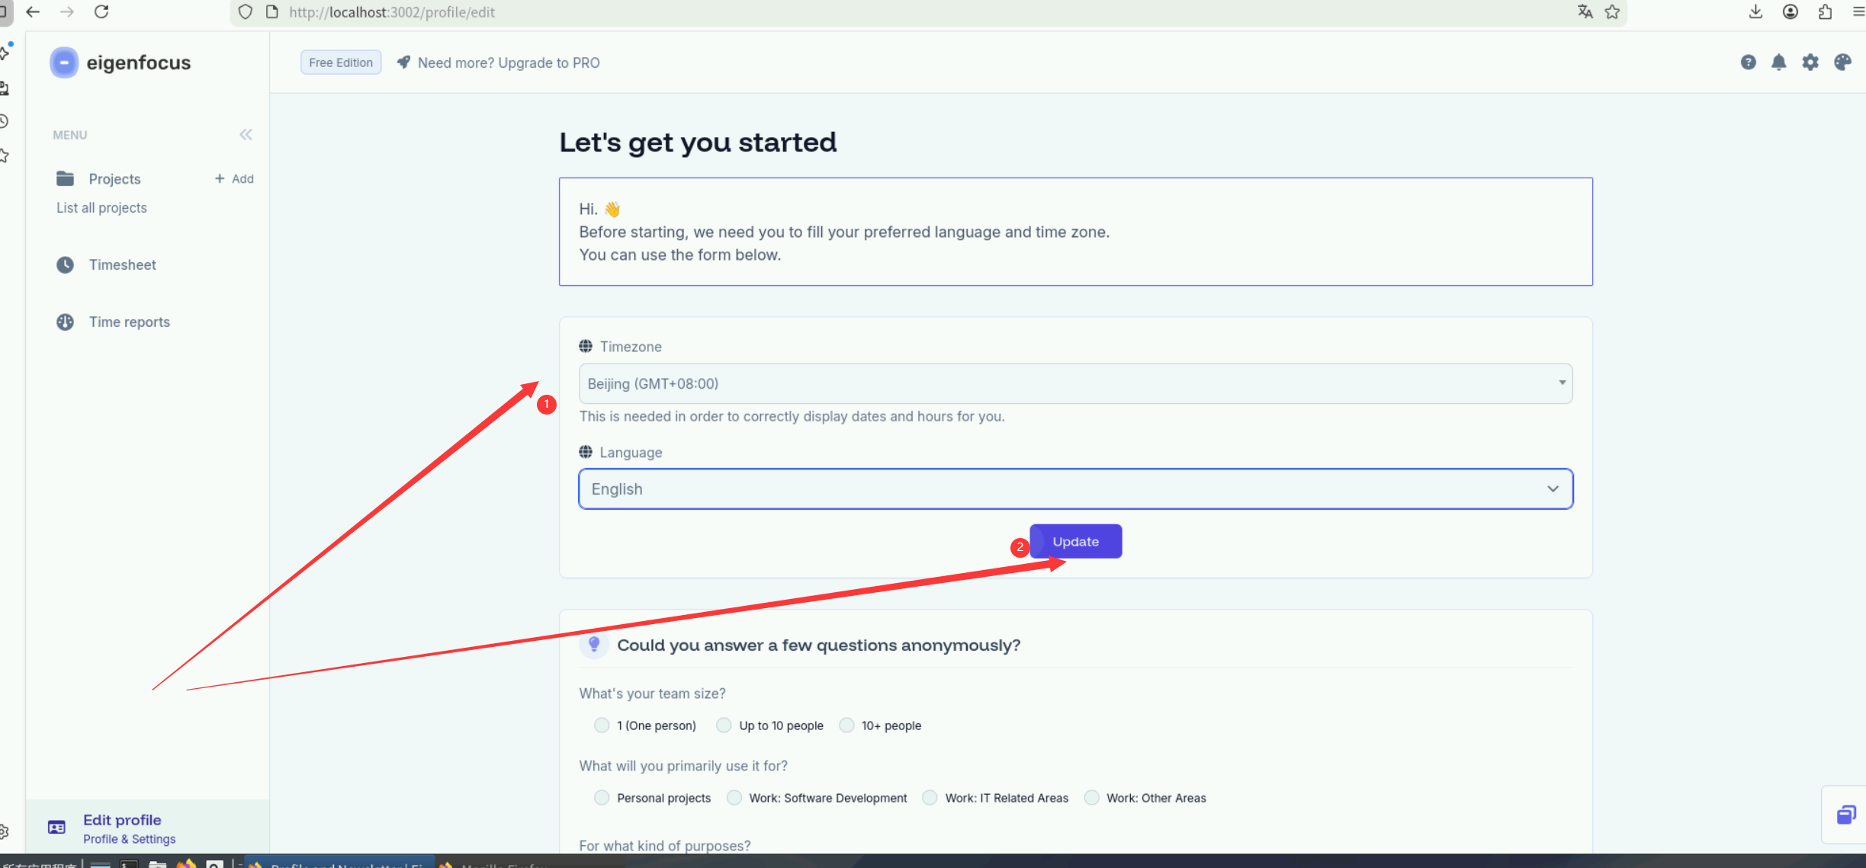The width and height of the screenshot is (1866, 868).
Task: Expand the Language English dropdown
Action: point(1075,488)
